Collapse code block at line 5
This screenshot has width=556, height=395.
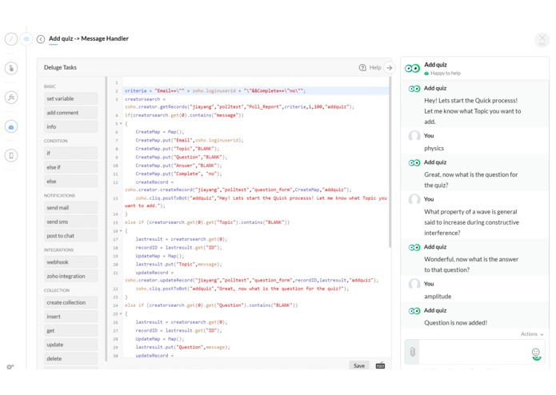click(121, 124)
